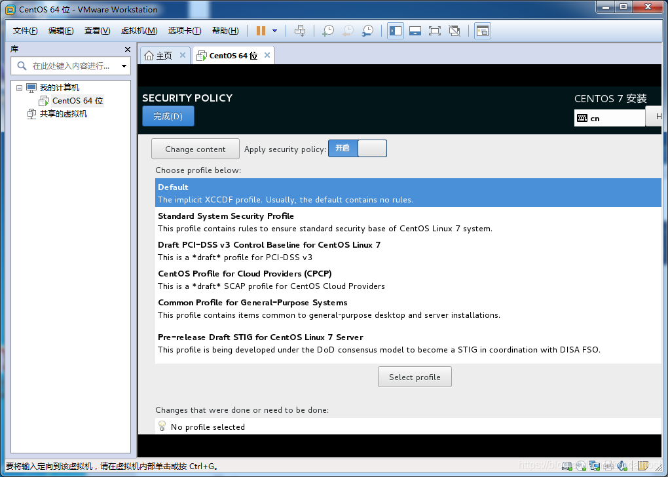The image size is (668, 477).
Task: Open the library search dropdown arrow
Action: coord(124,66)
